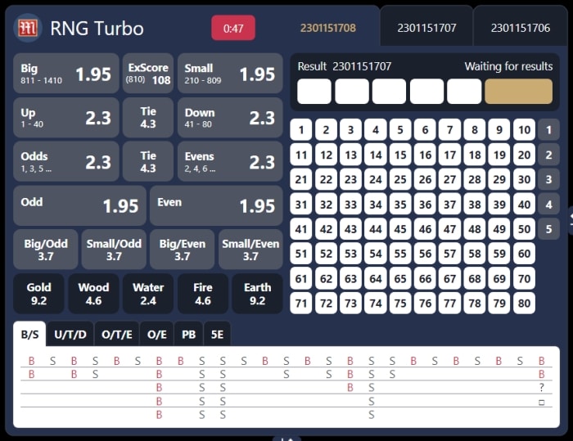Click the red 0:47 countdown timer
The width and height of the screenshot is (573, 441).
[x=233, y=28]
